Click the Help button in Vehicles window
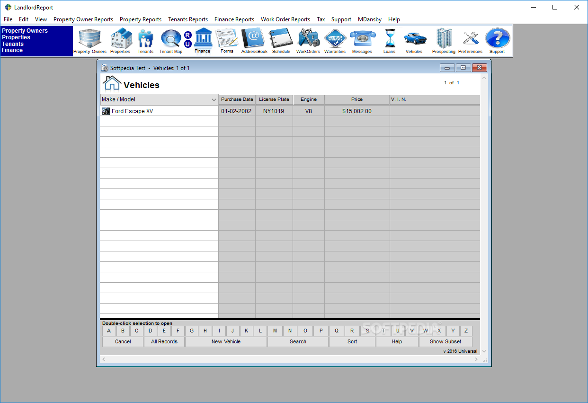 tap(397, 341)
